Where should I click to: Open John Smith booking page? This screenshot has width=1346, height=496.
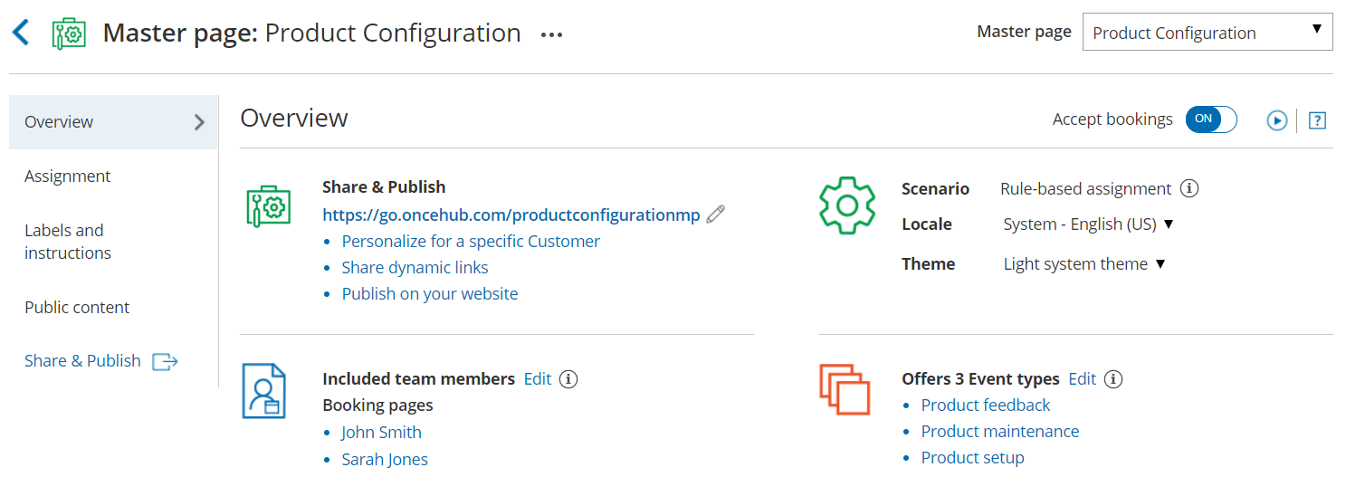tap(381, 433)
